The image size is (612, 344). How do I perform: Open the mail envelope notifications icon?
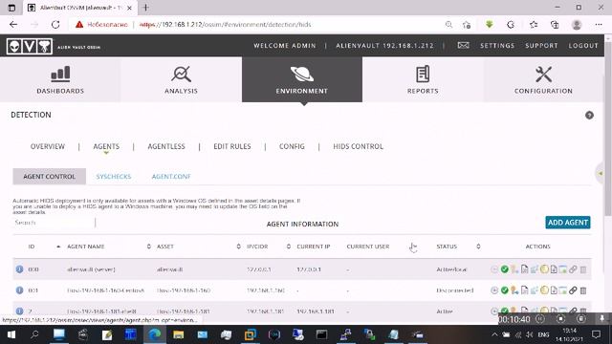tap(463, 45)
